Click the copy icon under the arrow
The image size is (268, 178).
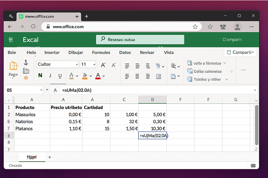26,71
